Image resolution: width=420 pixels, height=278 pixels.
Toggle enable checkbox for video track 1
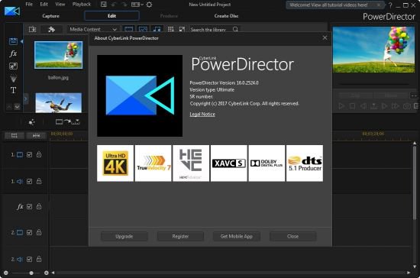[30, 154]
